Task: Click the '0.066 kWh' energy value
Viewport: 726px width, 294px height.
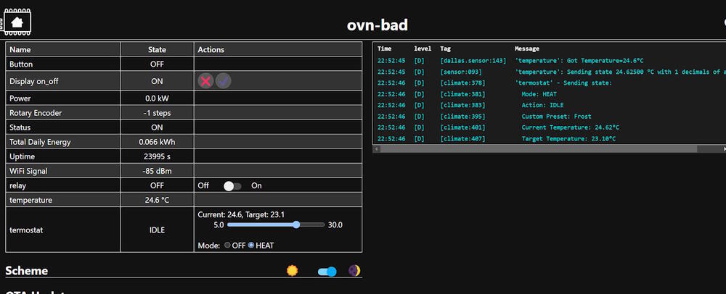Action: tap(157, 142)
